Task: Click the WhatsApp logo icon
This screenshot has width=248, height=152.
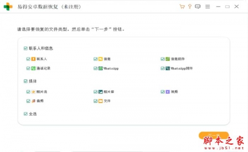Action: [100, 68]
